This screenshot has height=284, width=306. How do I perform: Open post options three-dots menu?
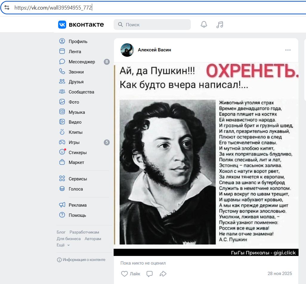pyautogui.click(x=288, y=50)
